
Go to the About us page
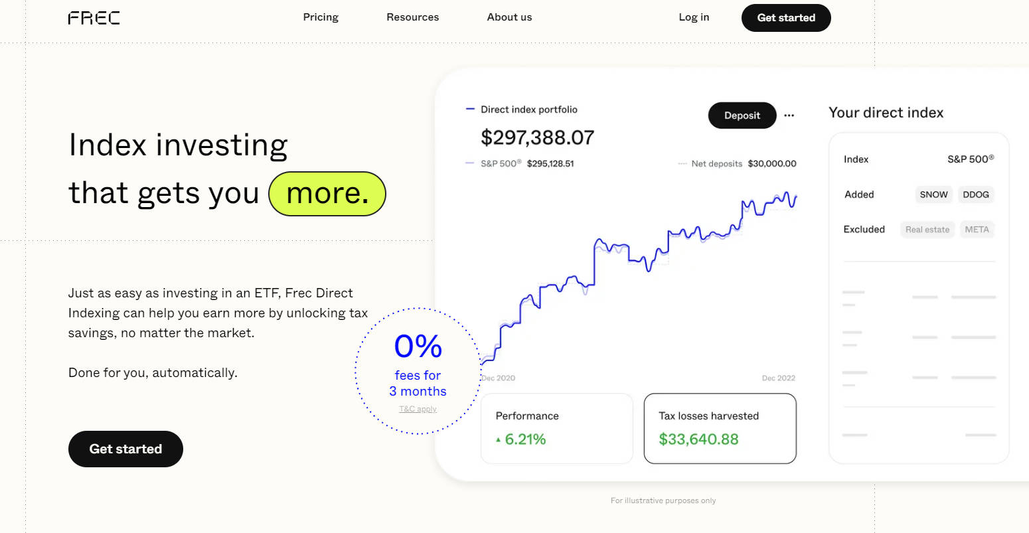[509, 17]
